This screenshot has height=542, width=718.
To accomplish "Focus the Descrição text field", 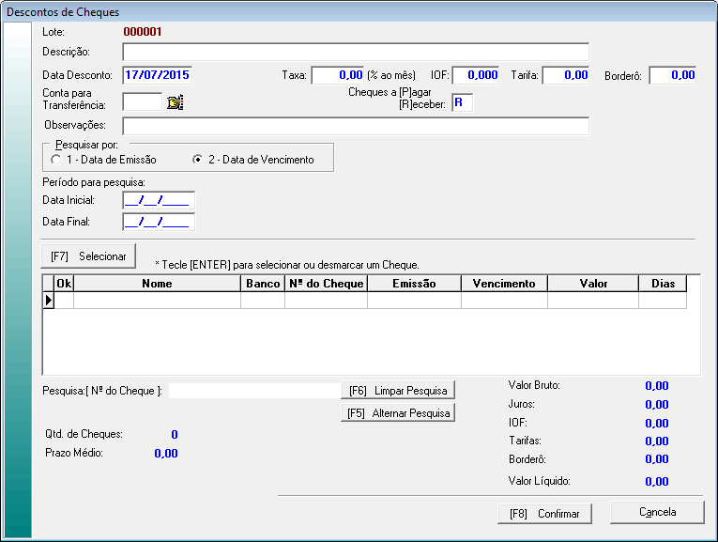I will point(355,52).
